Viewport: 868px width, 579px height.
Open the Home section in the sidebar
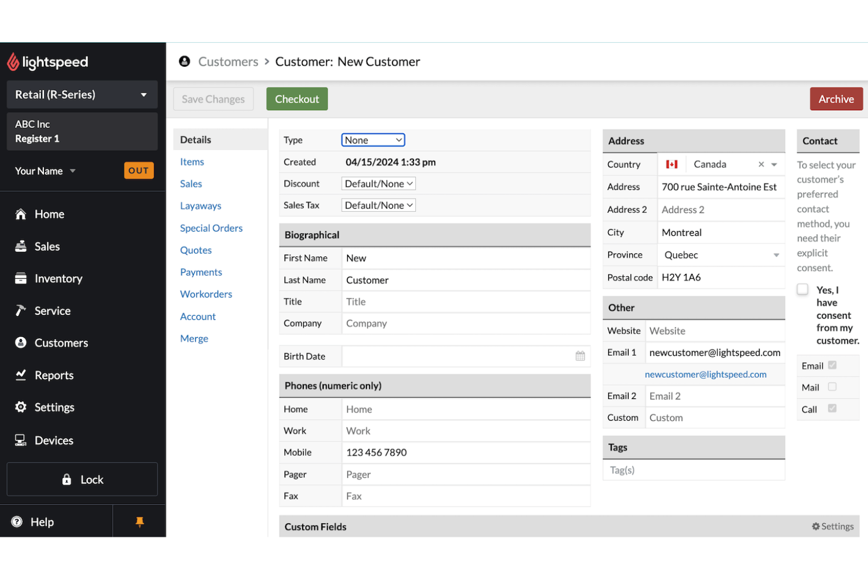(x=22, y=214)
